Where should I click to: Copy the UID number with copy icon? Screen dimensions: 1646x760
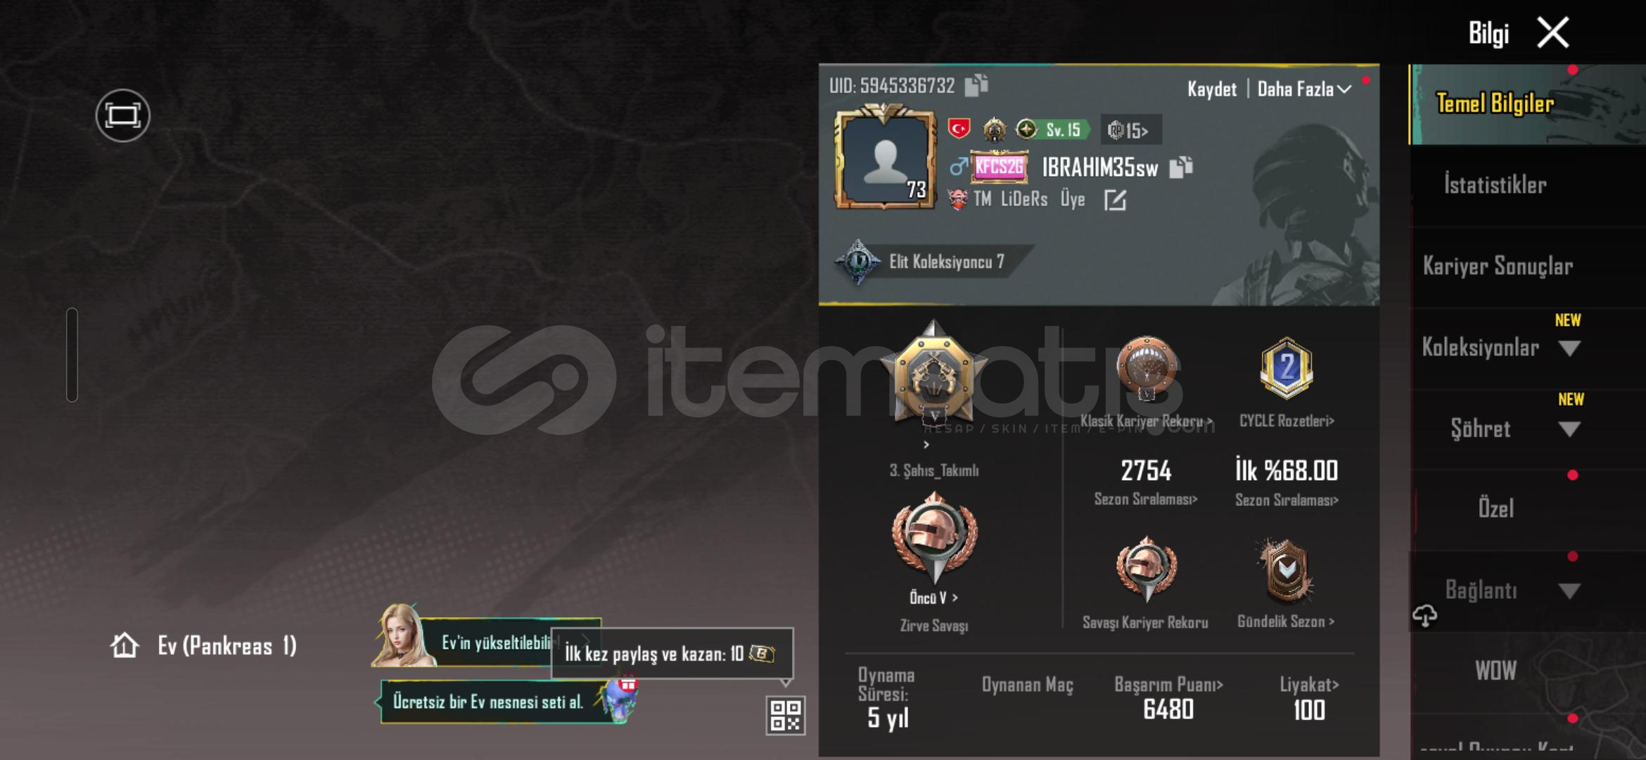(976, 85)
